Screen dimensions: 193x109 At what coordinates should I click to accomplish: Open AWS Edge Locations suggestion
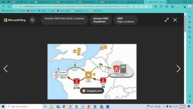pyautogui.click(x=125, y=20)
